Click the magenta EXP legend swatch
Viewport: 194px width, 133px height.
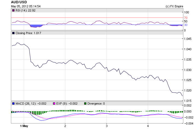pyautogui.click(x=54, y=104)
